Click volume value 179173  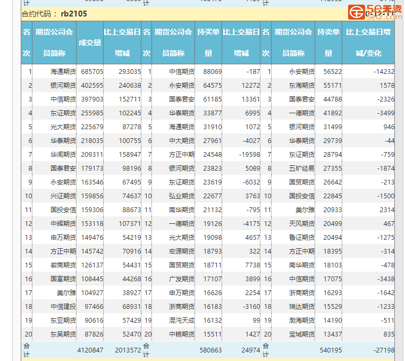point(92,169)
